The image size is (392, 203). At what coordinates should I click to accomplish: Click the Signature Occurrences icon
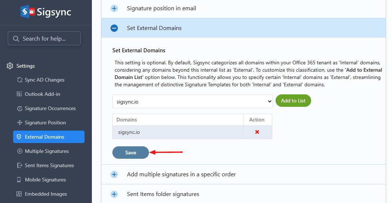tap(20, 109)
